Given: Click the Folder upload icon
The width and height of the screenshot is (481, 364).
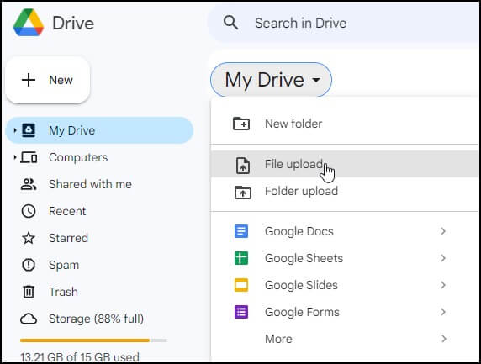Looking at the screenshot, I should (x=243, y=193).
